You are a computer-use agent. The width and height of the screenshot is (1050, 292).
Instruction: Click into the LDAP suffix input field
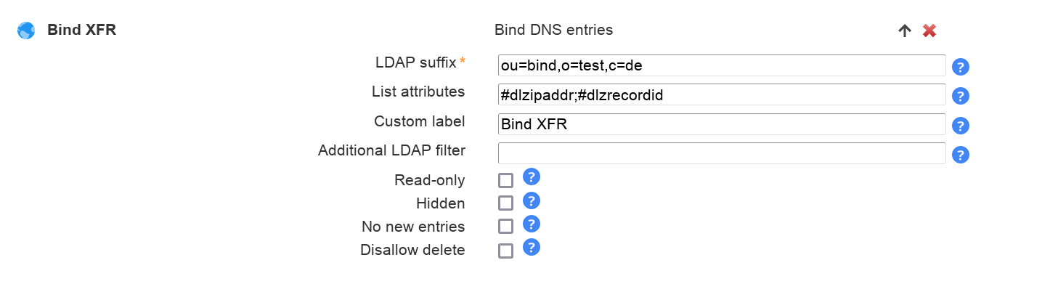click(x=721, y=65)
